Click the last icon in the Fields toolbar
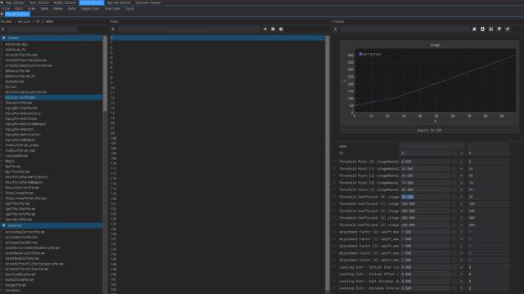This screenshot has height=294, width=524. click(x=508, y=29)
